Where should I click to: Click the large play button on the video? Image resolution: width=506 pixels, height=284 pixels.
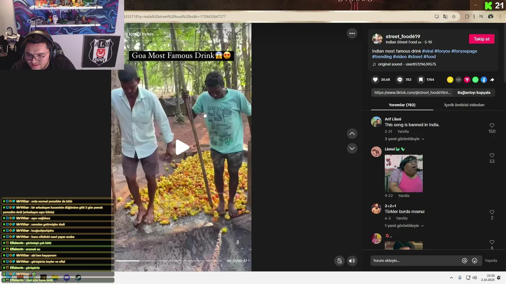click(x=182, y=148)
